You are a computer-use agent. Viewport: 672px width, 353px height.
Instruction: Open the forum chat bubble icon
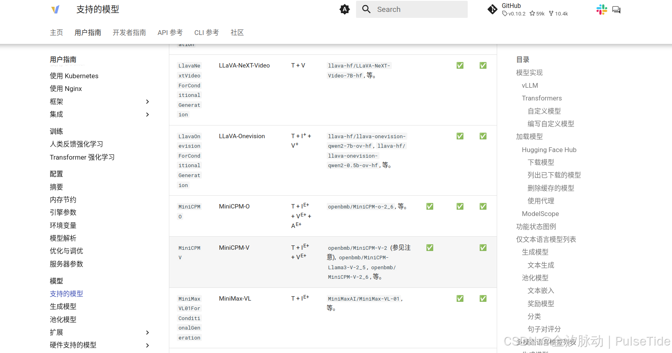[x=616, y=10]
